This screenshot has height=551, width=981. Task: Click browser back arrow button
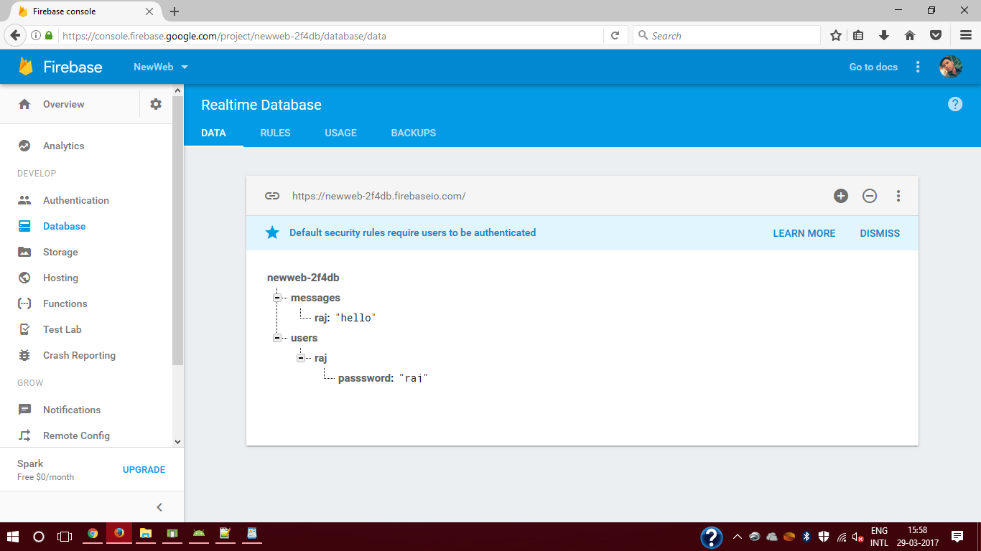pyautogui.click(x=14, y=35)
